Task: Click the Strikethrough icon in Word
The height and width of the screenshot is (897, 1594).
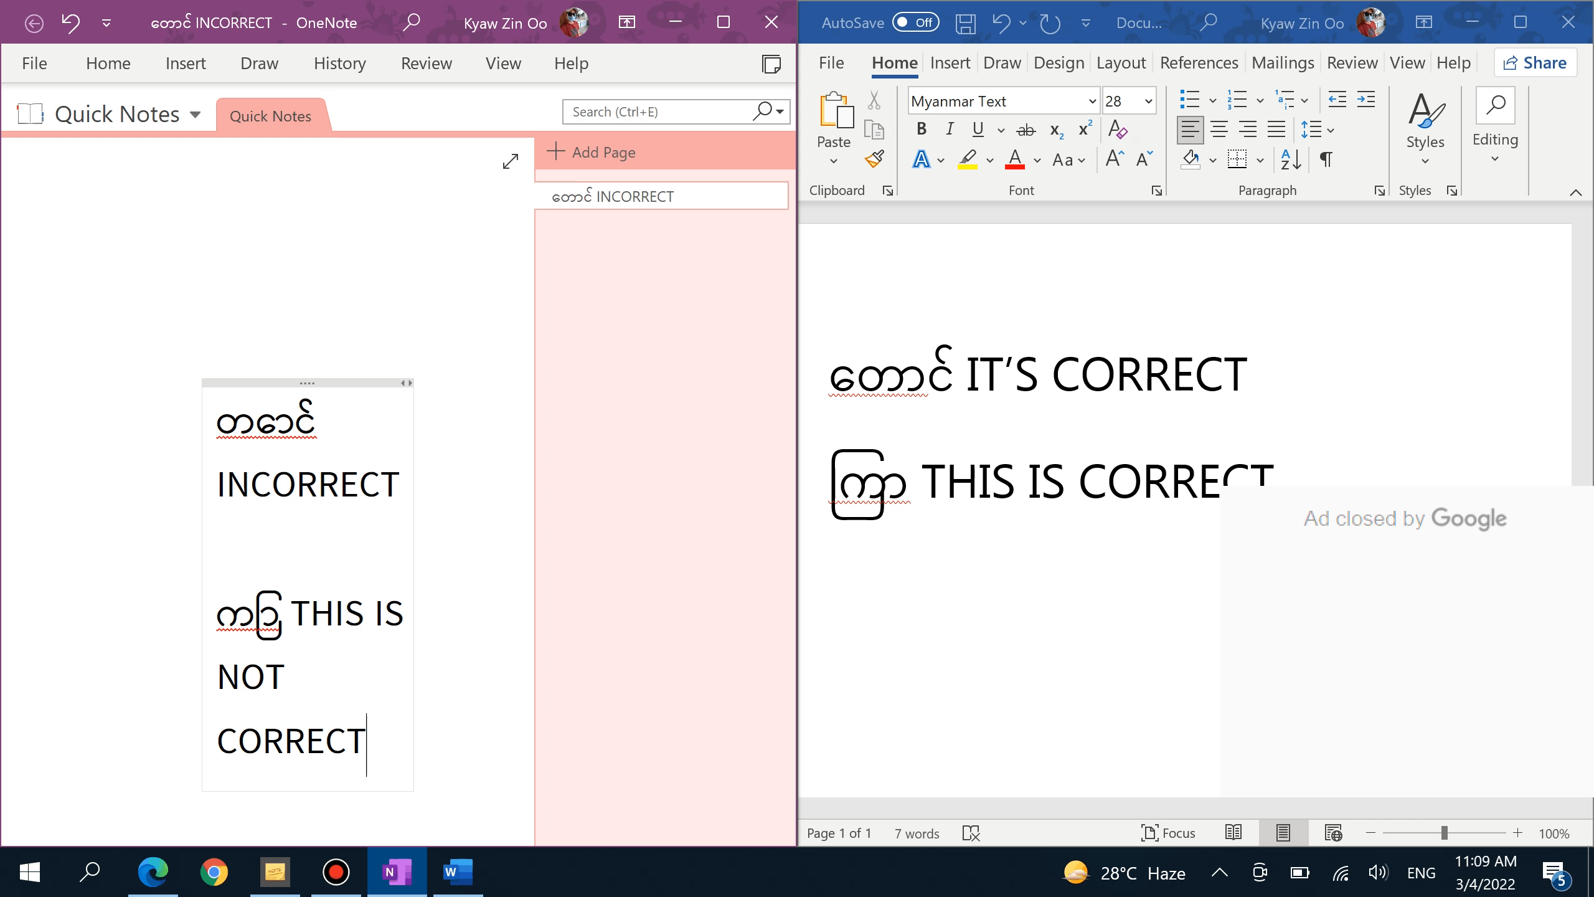Action: tap(1026, 130)
